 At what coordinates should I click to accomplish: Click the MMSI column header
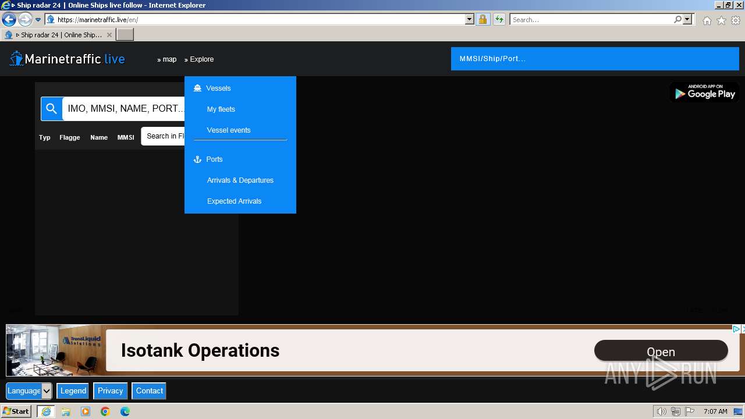[x=126, y=137]
